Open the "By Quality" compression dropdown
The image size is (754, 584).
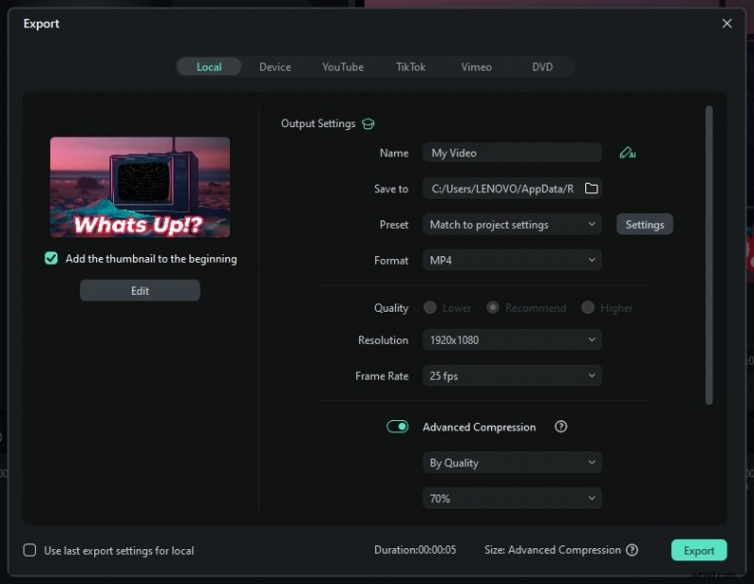coord(512,462)
